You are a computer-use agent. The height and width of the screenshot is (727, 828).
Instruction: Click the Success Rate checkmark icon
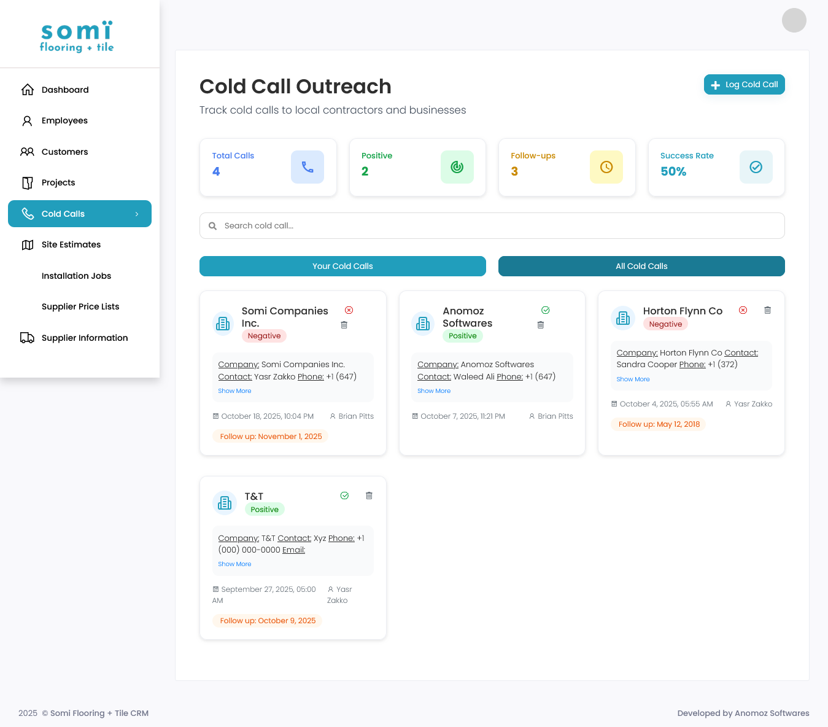pyautogui.click(x=756, y=167)
